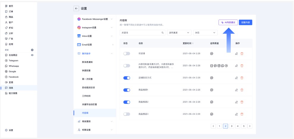This screenshot has width=294, height=139.
Task: Go to page 3 in pagination
Action: 232,126
